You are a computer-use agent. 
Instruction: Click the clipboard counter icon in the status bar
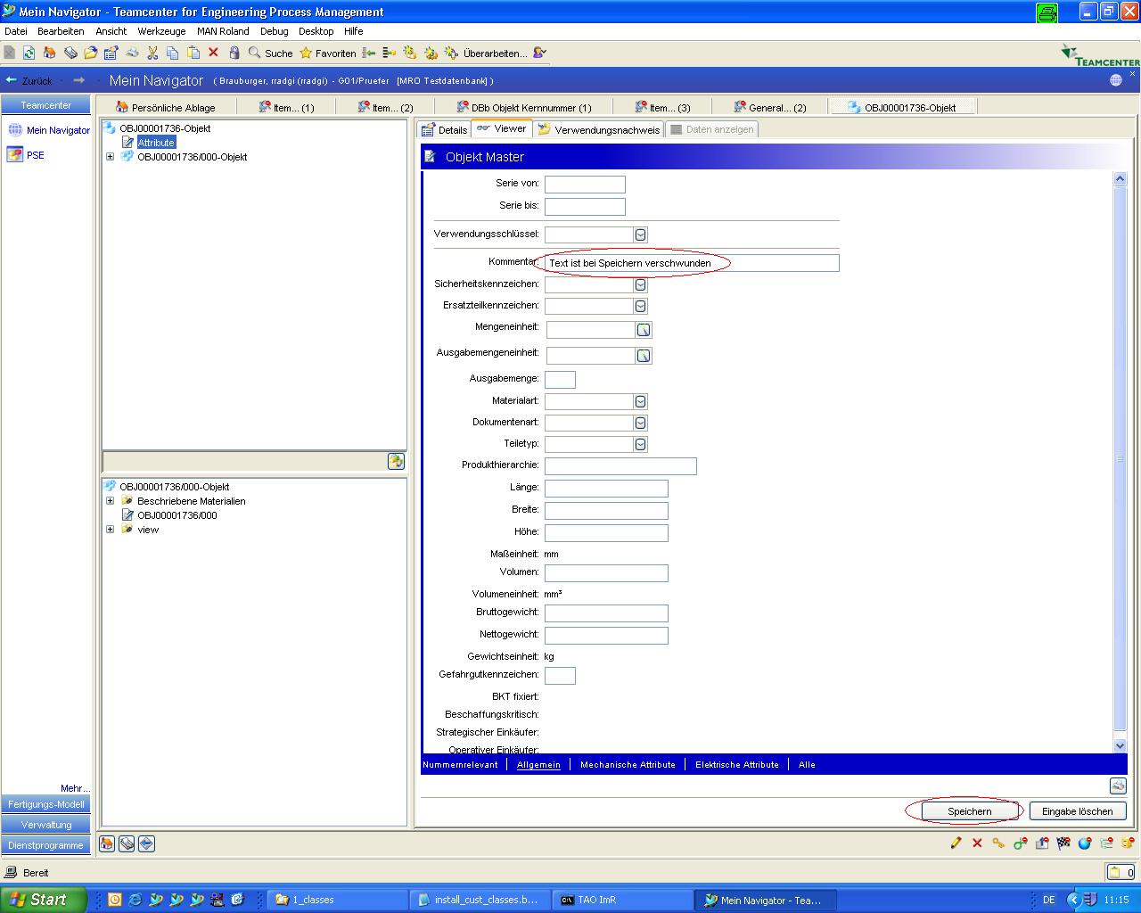(1120, 873)
